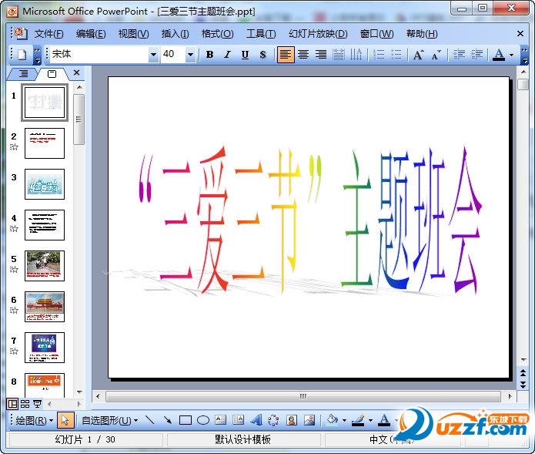Toggle text Shadow formatting

pos(262,54)
